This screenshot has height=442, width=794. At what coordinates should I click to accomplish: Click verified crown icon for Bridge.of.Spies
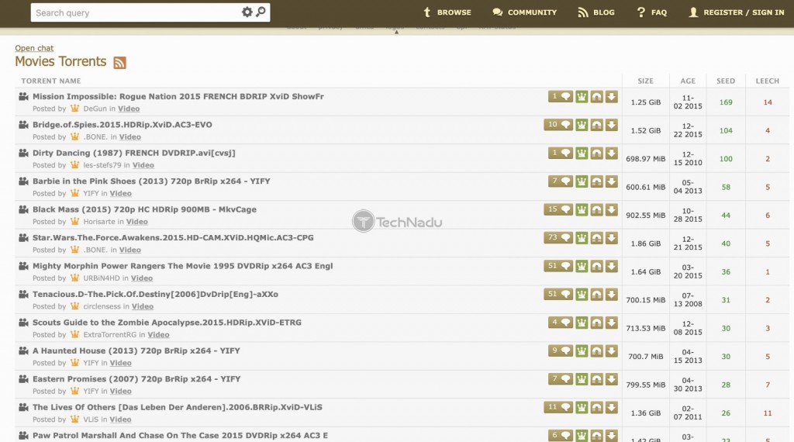pyautogui.click(x=582, y=125)
